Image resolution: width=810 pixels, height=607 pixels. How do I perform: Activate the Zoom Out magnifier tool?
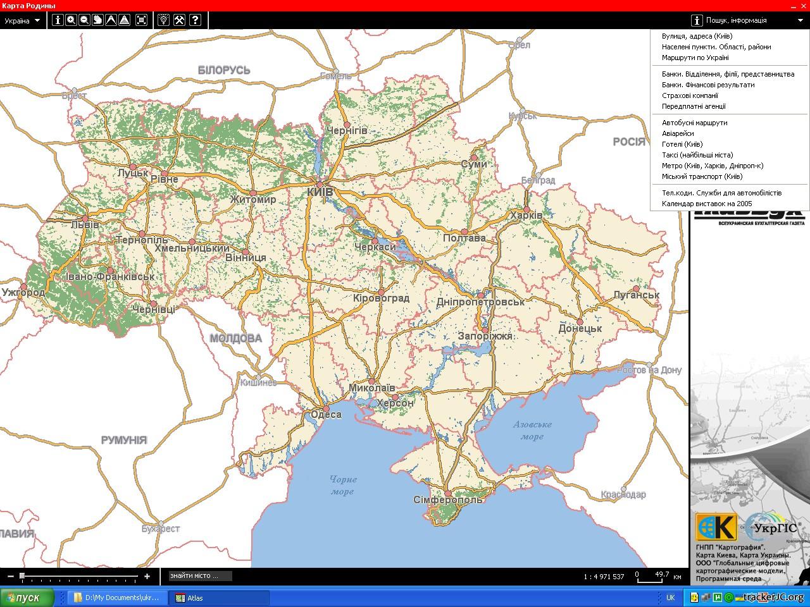[x=84, y=20]
